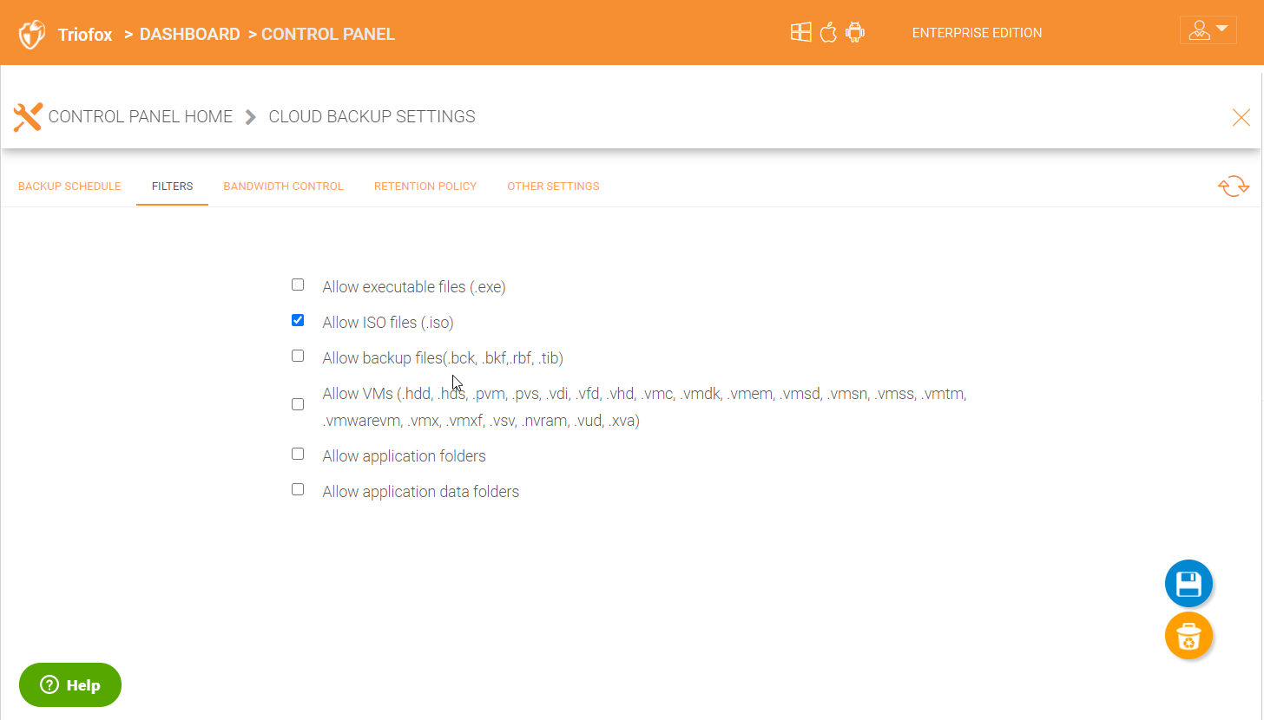Open the green Help button
The height and width of the screenshot is (720, 1264).
[x=70, y=685]
